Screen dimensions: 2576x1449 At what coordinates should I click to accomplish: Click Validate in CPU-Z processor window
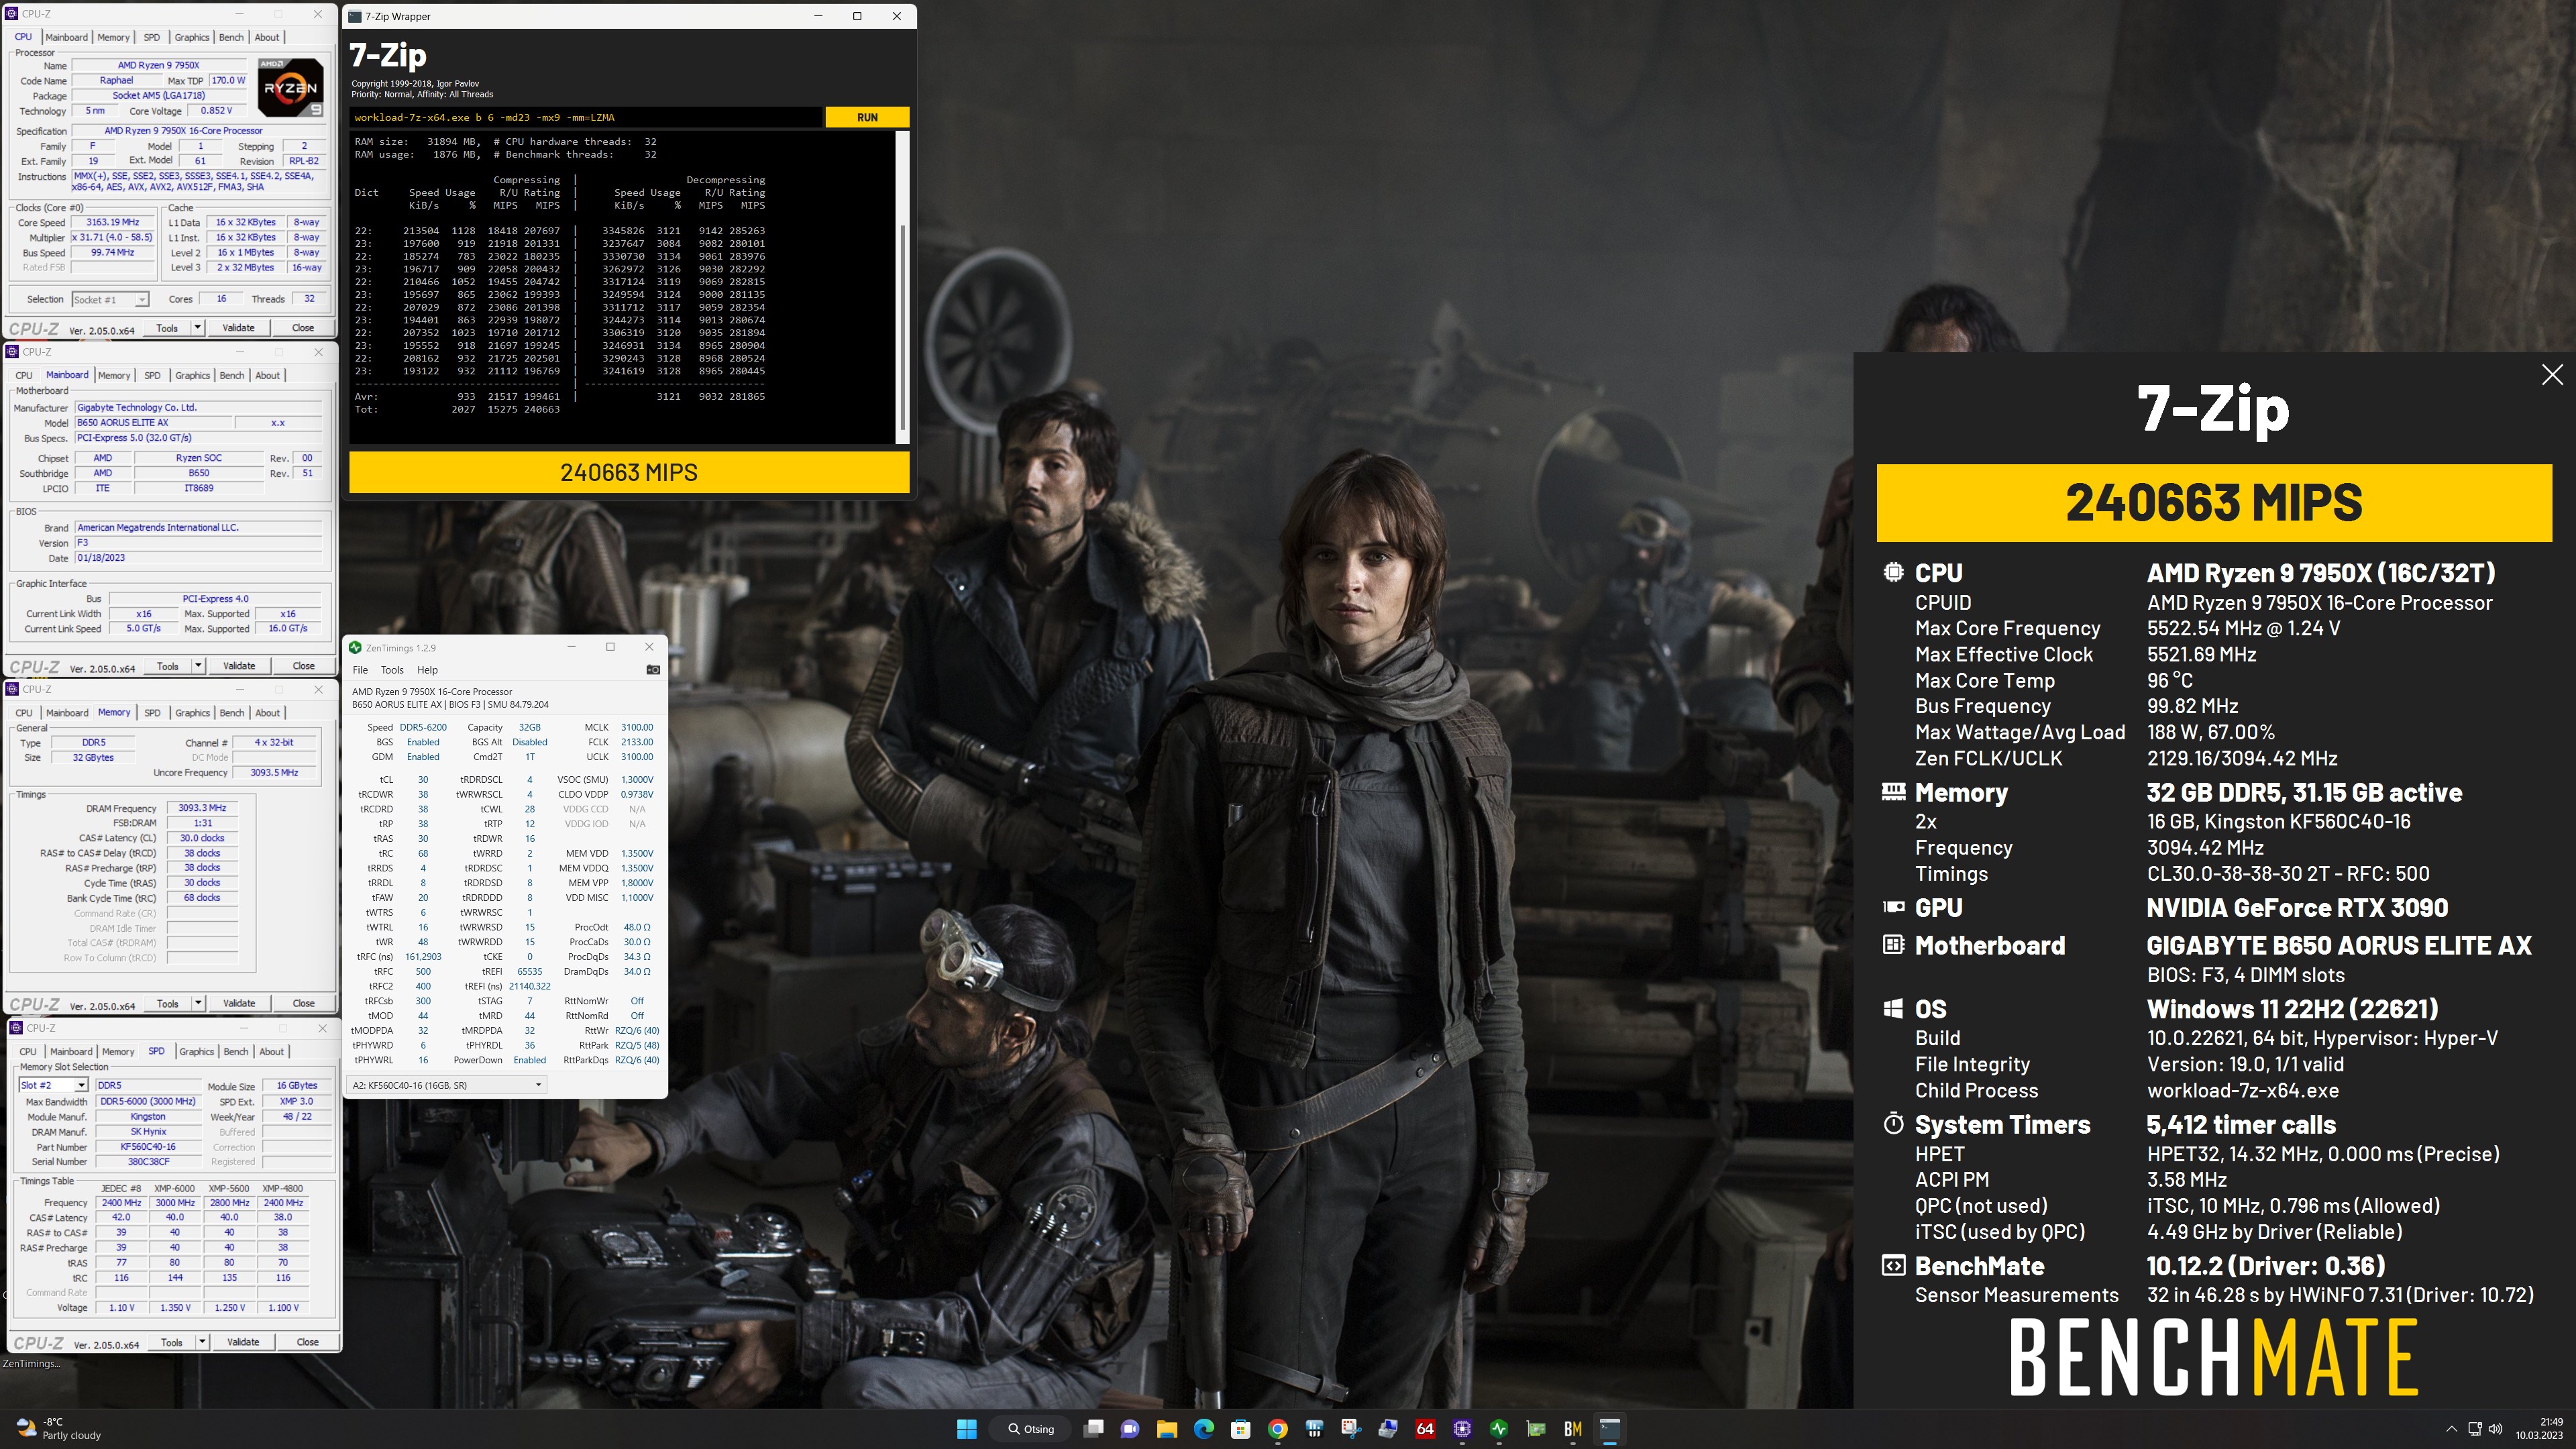[x=238, y=328]
